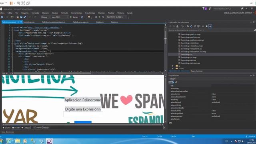The height and width of the screenshot is (144, 256).
Task: Click the search magnifier in Solution Explorer search box
Action: tap(255, 30)
